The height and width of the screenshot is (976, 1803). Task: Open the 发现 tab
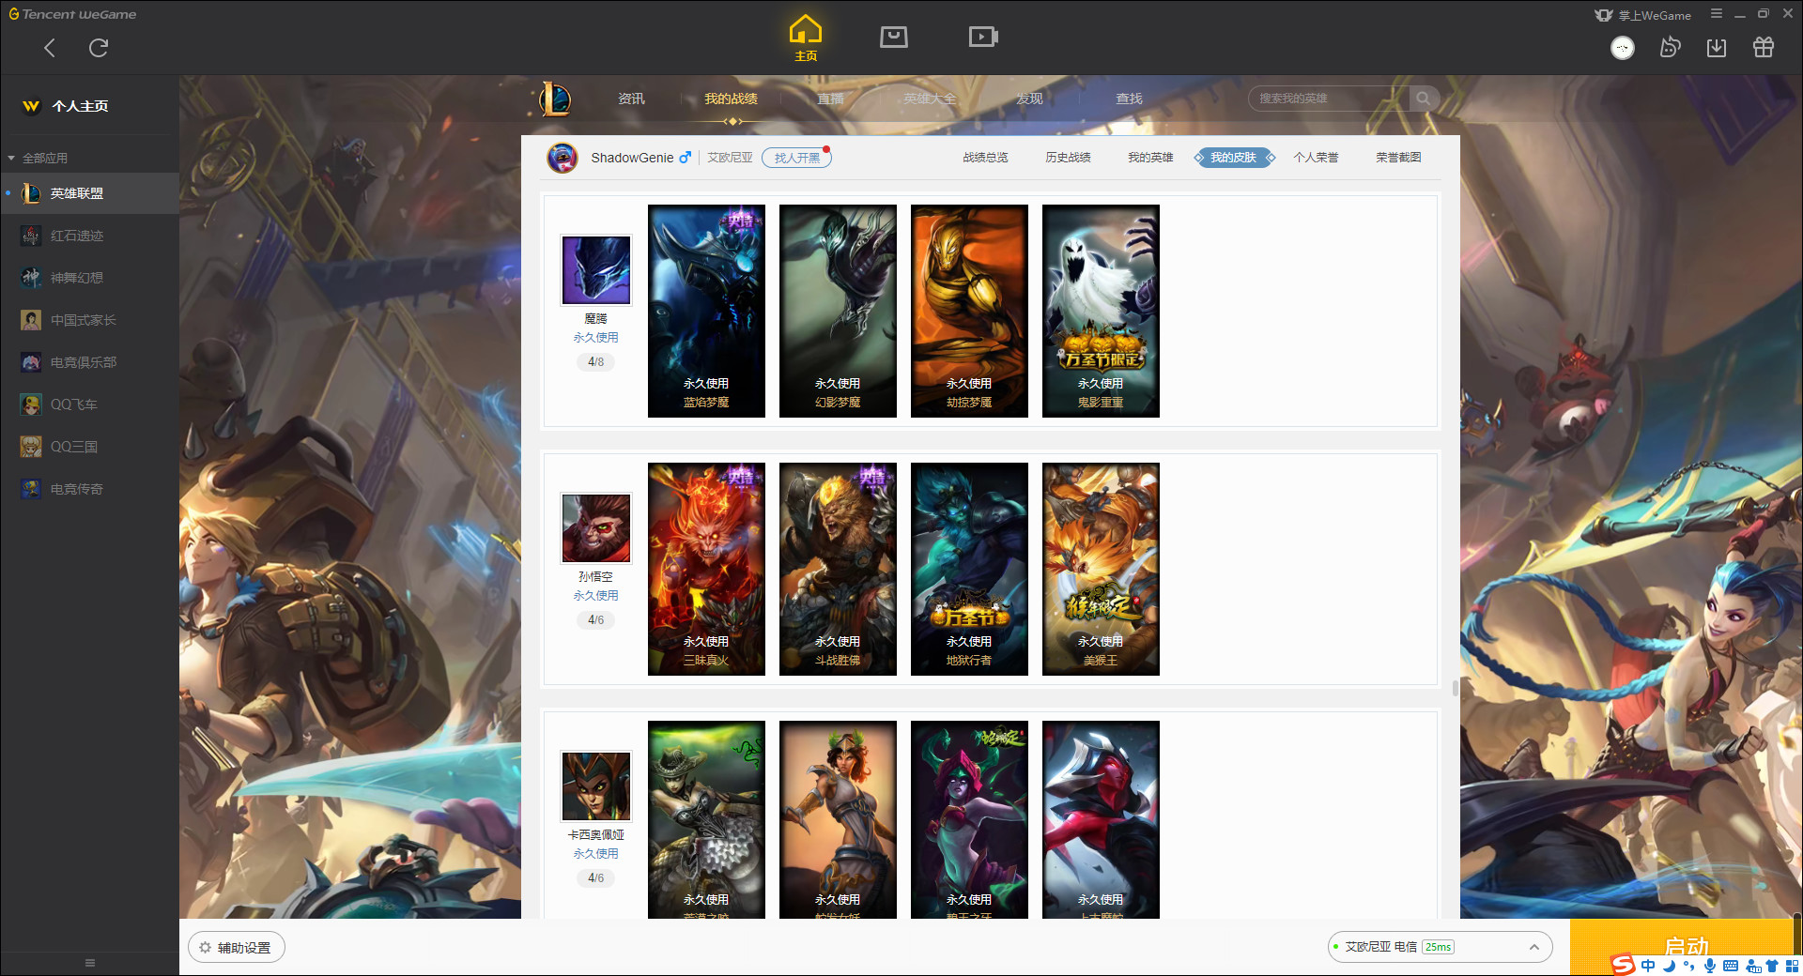1029,99
